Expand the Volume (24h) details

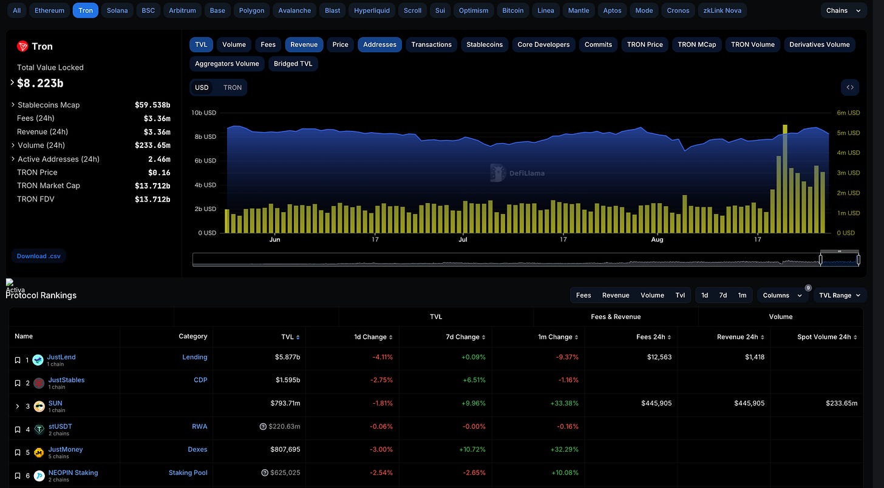point(13,145)
